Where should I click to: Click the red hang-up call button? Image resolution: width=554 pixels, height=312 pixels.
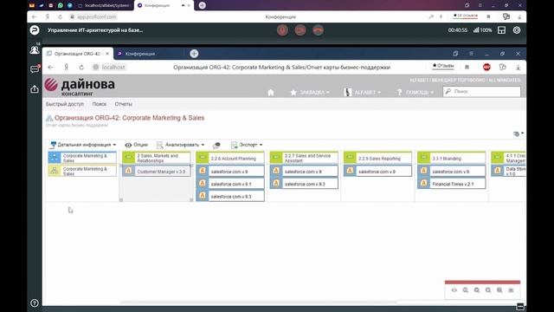318,30
